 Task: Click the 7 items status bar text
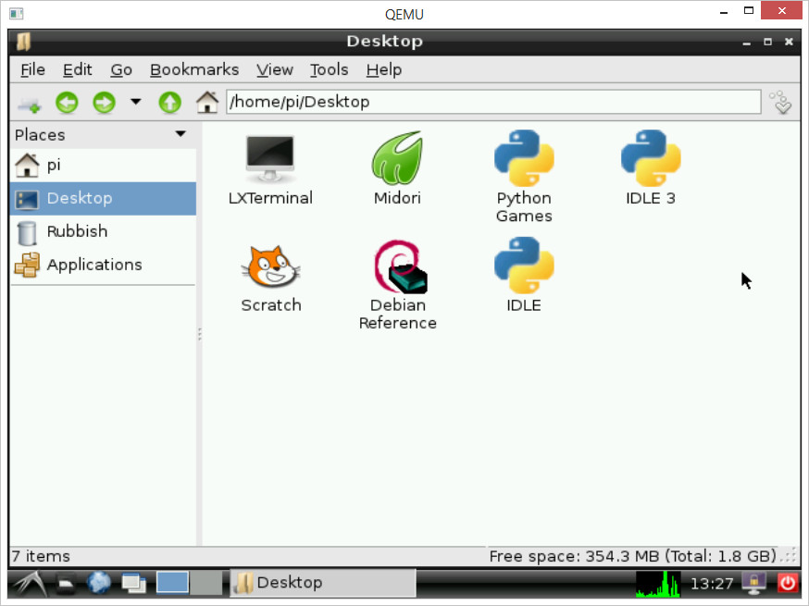click(x=41, y=556)
